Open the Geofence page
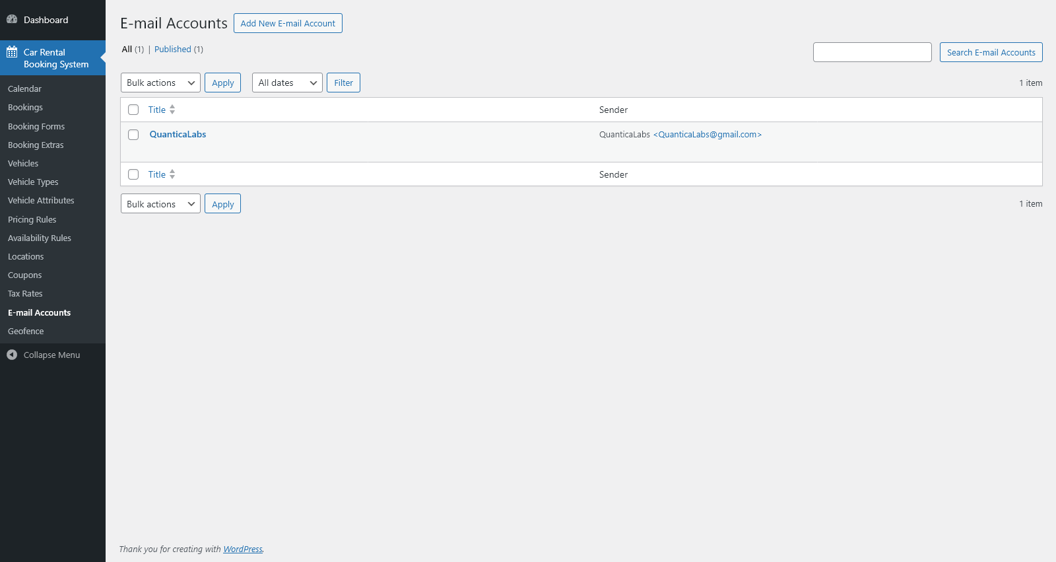1056x562 pixels. [x=26, y=331]
